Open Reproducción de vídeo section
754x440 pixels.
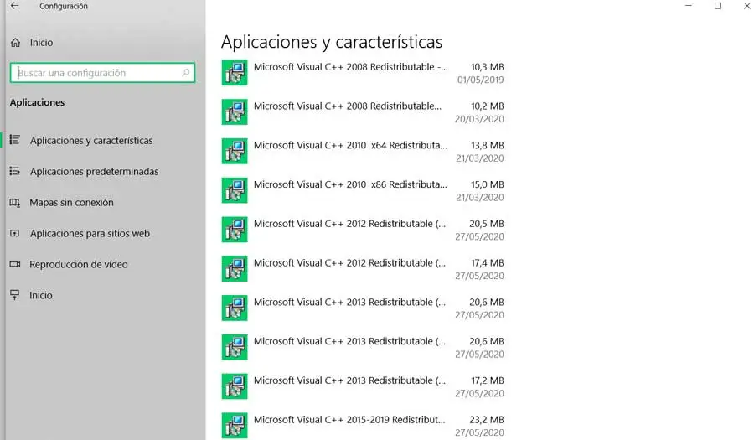[79, 265]
